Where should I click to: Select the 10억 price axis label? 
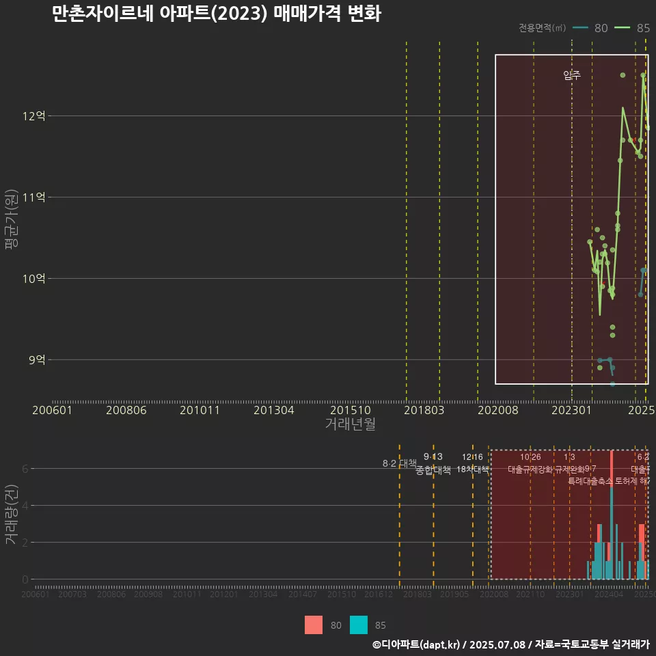pyautogui.click(x=34, y=278)
